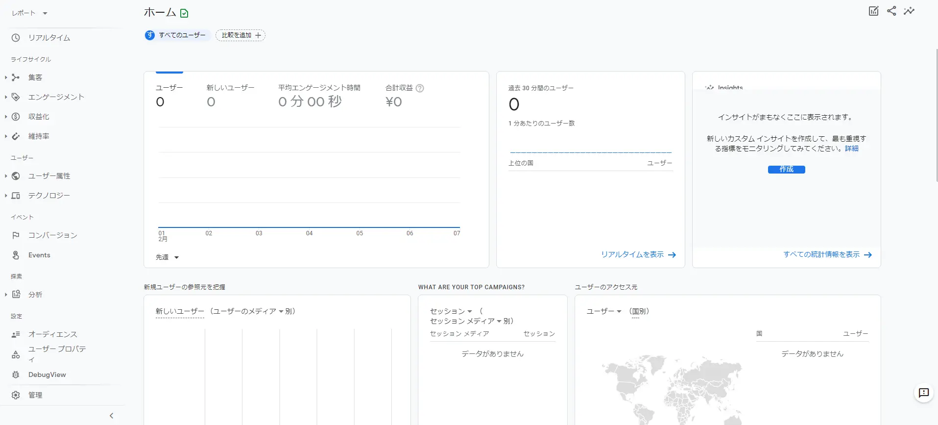Viewport: 938px width, 425px height.
Task: Open the リアルタイム clock icon
Action: 16,38
